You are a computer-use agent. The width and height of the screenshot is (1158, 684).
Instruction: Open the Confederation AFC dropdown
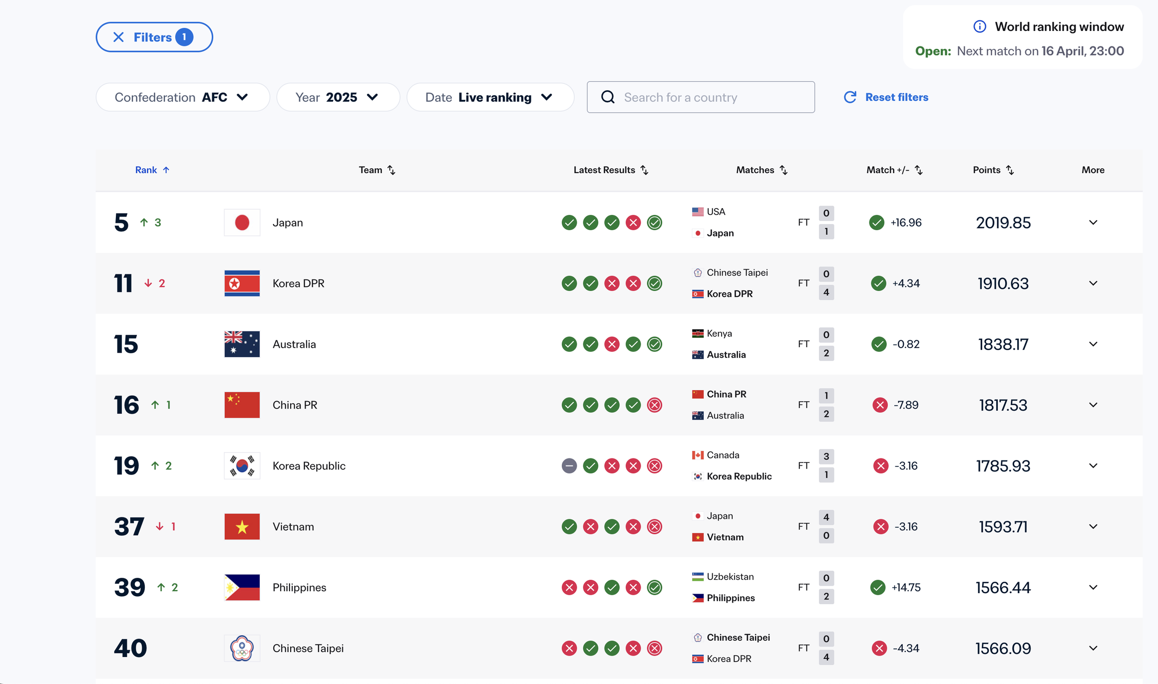pyautogui.click(x=183, y=97)
